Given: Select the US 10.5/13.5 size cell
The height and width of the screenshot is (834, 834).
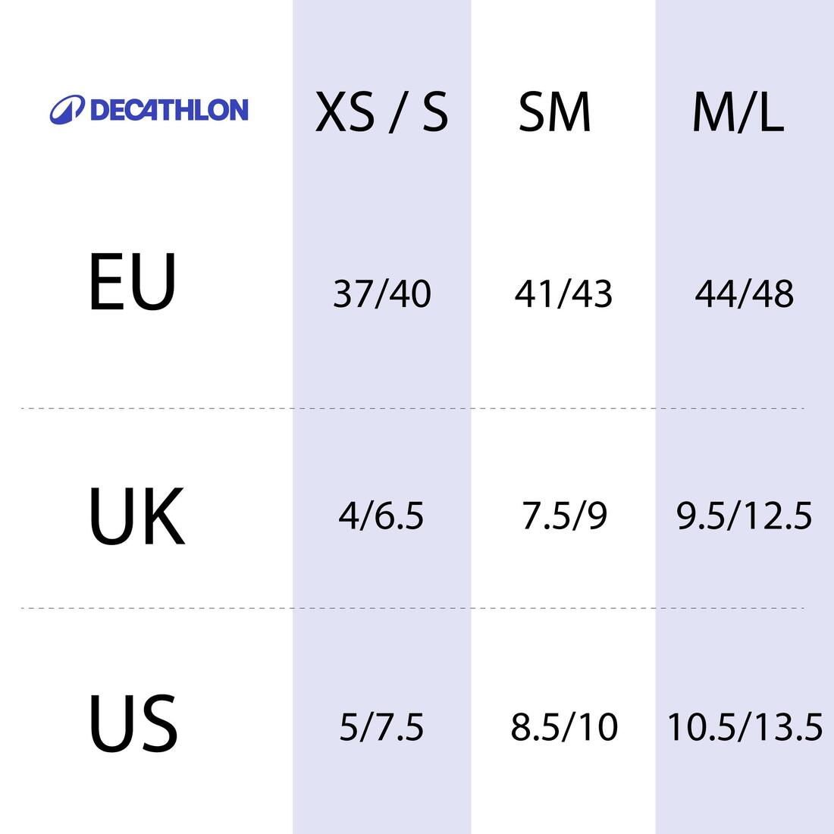Looking at the screenshot, I should pos(744,728).
